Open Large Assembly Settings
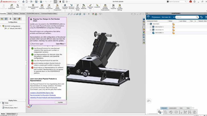This screenshot has height=116, width=207. point(120,7)
